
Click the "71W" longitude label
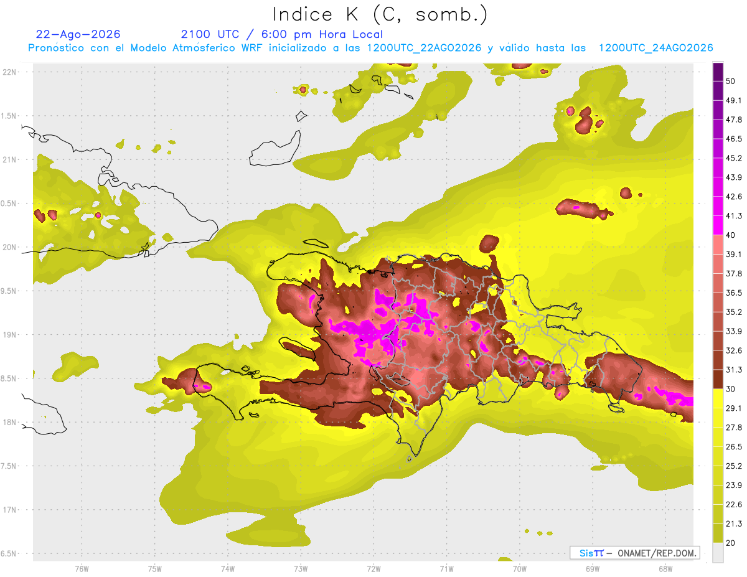(446, 569)
